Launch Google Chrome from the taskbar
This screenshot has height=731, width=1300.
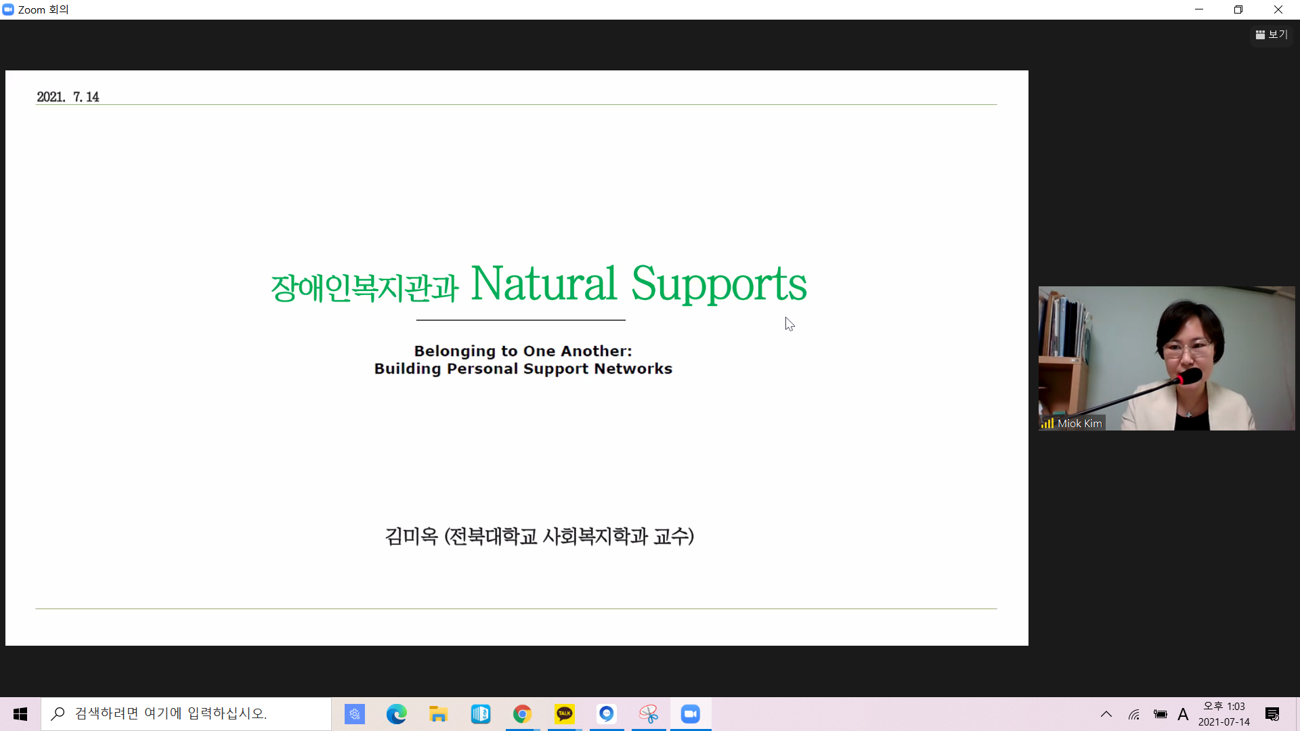(522, 714)
